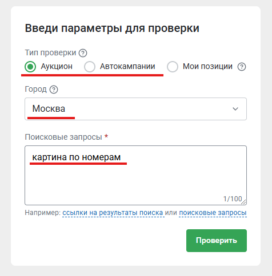
Task: Select the Аукцион radio button
Action: coord(30,67)
